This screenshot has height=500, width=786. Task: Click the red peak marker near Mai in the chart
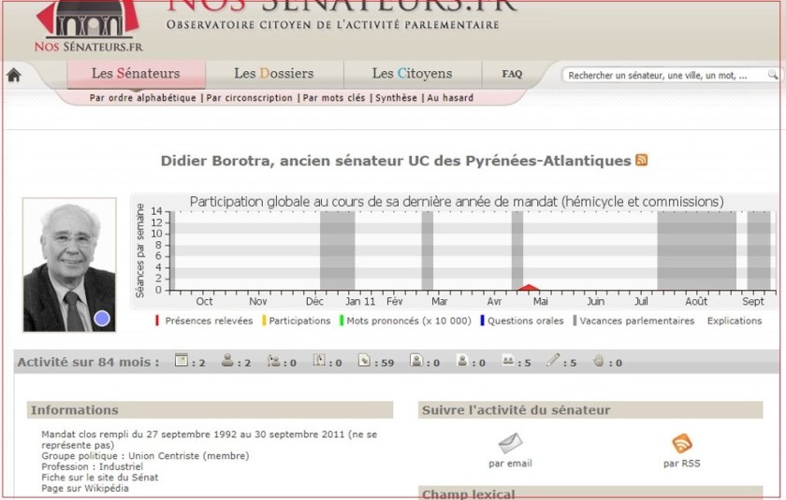click(529, 288)
